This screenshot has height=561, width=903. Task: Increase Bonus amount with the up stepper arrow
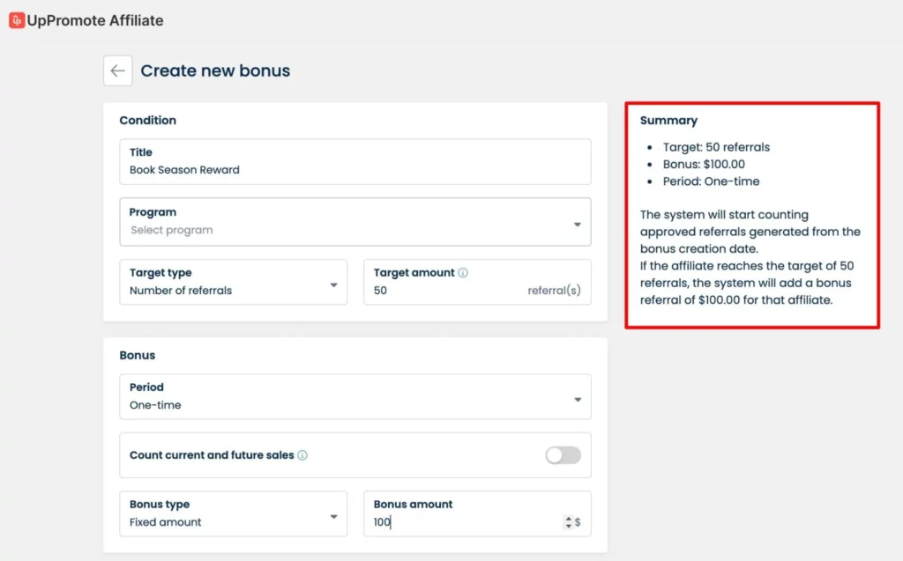pos(568,519)
